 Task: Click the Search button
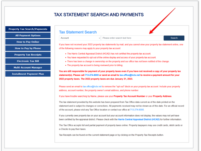point(174,38)
